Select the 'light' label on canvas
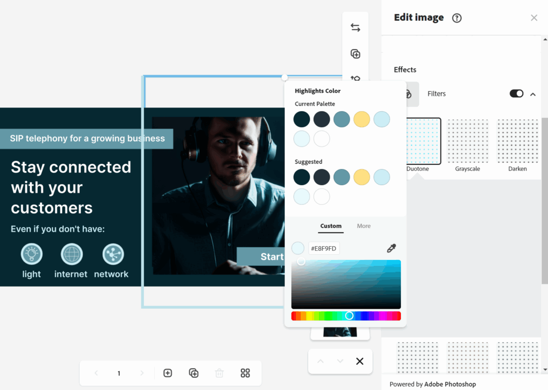The image size is (548, 390). click(32, 274)
